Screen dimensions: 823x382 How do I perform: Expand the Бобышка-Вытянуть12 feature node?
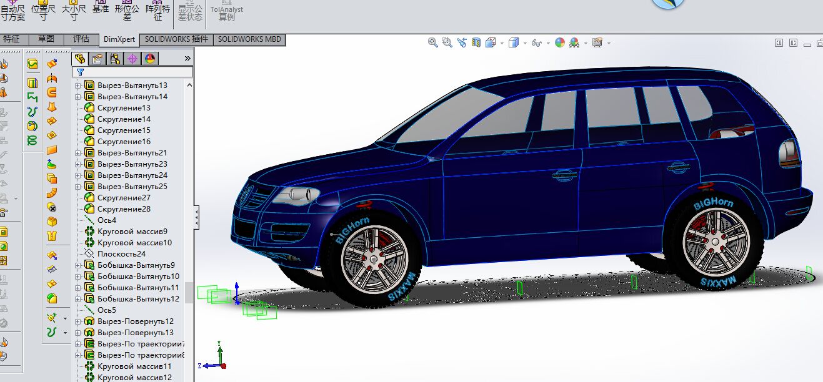[78, 299]
